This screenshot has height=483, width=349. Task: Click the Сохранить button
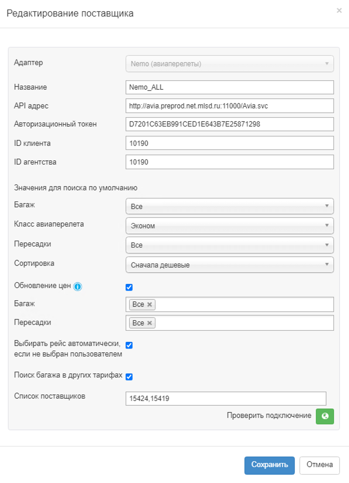pyautogui.click(x=269, y=465)
